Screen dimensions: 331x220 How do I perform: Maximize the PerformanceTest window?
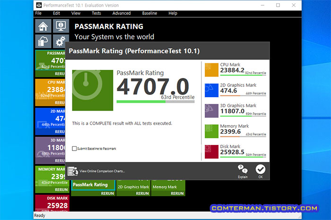pyautogui.click(x=278, y=5)
